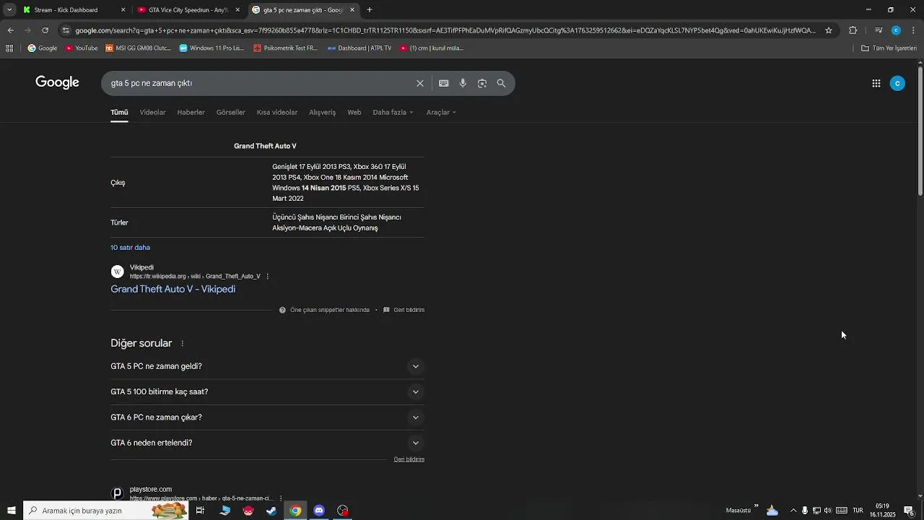This screenshot has height=520, width=924.
Task: Open the YouTube bookmark
Action: [x=82, y=48]
